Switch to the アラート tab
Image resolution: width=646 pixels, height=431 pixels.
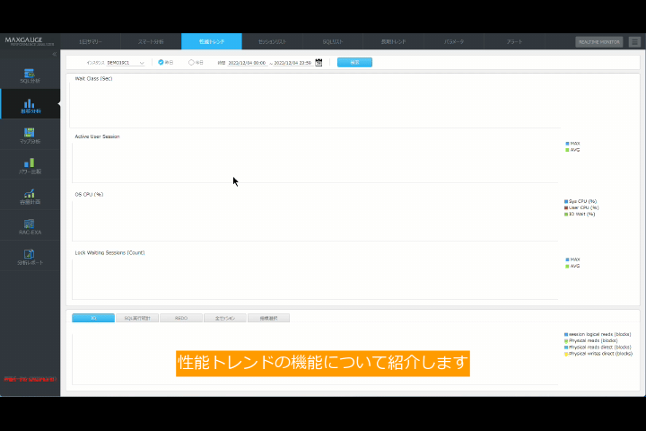(x=515, y=41)
